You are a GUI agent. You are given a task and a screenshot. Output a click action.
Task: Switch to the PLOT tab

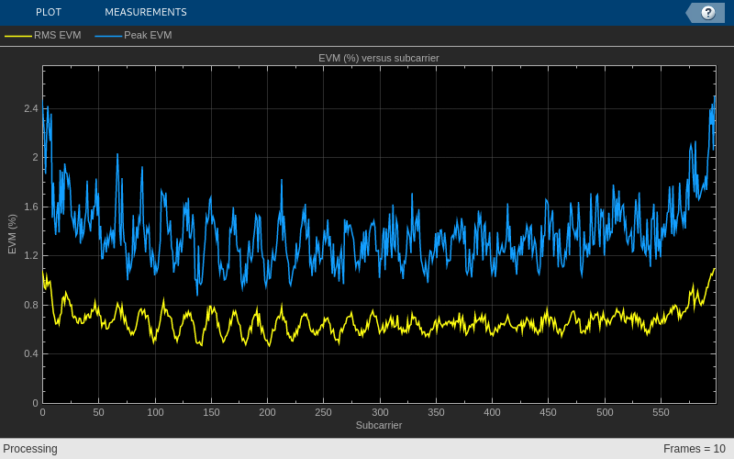coord(49,12)
